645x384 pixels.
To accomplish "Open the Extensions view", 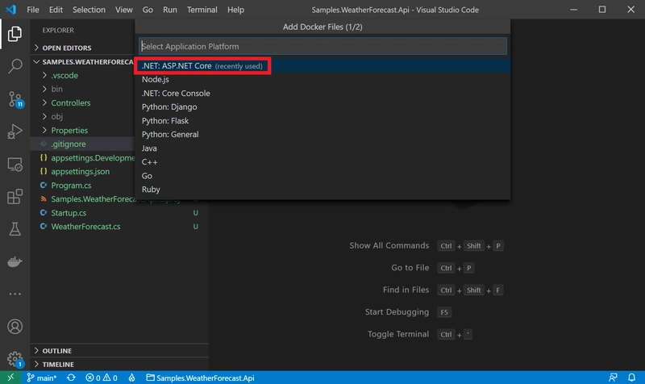I will click(x=15, y=197).
